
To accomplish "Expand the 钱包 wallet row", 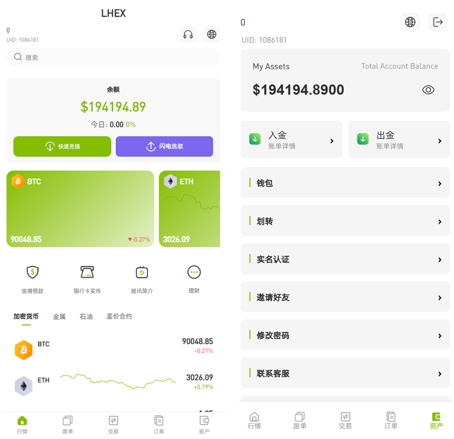I will [345, 183].
